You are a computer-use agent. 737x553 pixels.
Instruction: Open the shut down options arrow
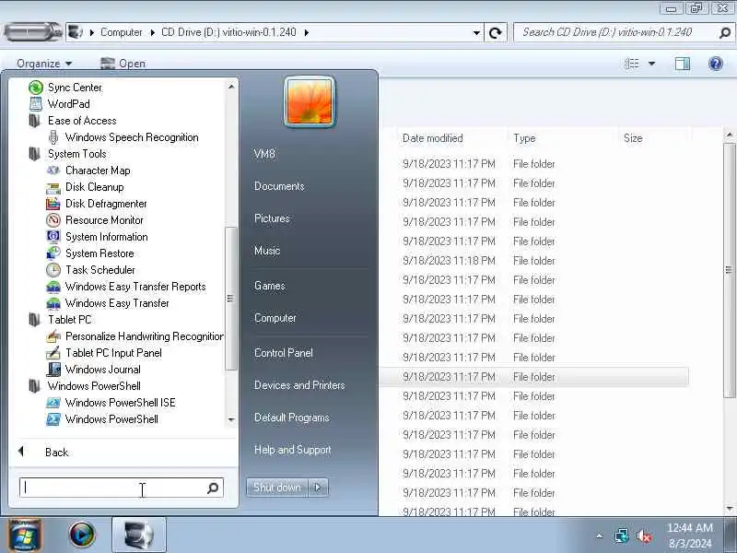(318, 488)
